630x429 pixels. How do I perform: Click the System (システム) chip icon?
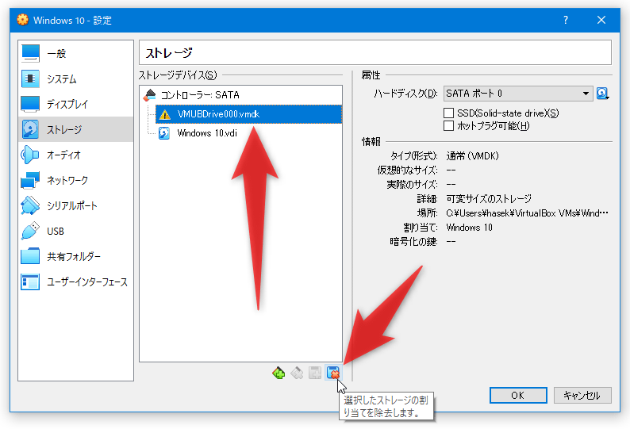[x=30, y=79]
